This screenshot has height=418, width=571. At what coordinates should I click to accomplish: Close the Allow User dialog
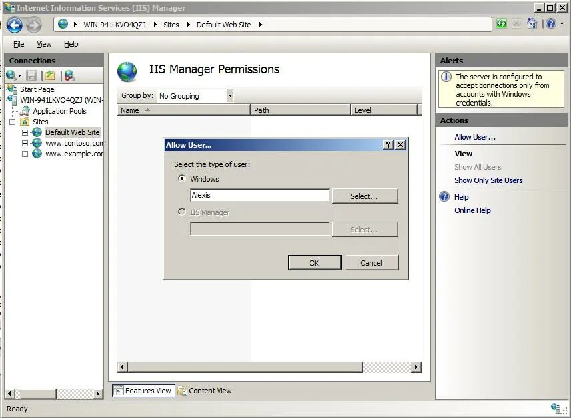pos(400,145)
